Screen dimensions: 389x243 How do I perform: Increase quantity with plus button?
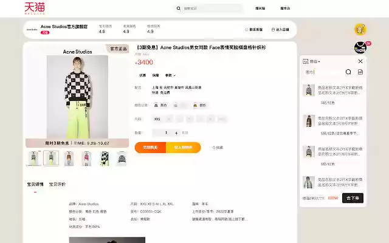pyautogui.click(x=176, y=133)
